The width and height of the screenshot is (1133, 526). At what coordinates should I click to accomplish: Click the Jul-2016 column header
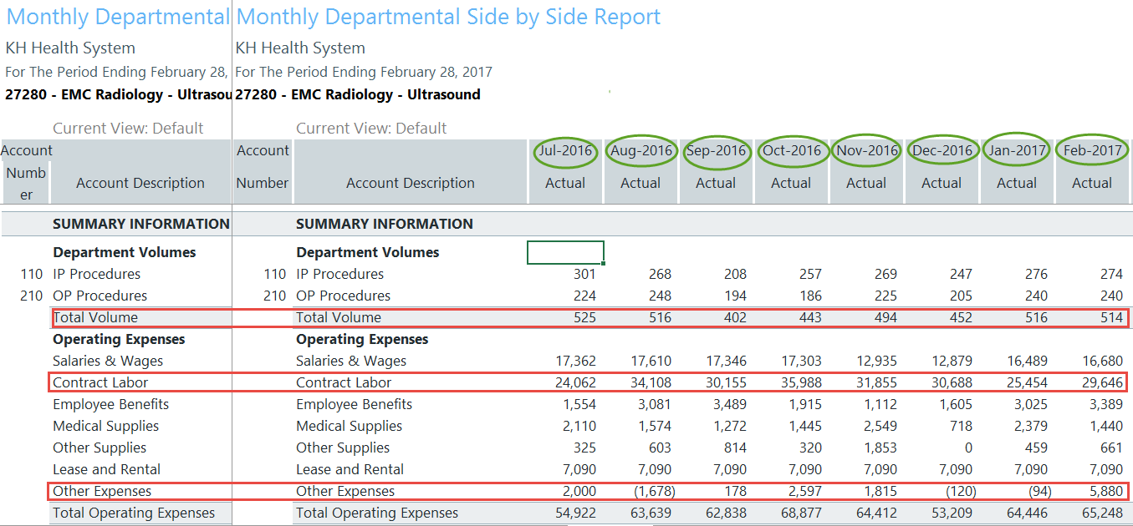565,151
